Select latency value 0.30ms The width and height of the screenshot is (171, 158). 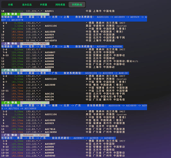19,141
